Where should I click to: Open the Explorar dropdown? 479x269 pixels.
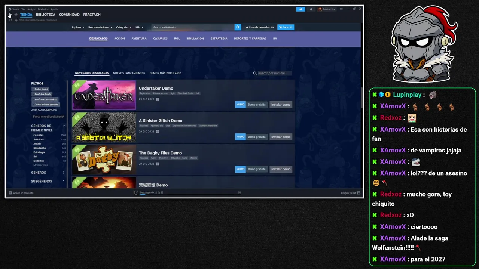point(78,27)
